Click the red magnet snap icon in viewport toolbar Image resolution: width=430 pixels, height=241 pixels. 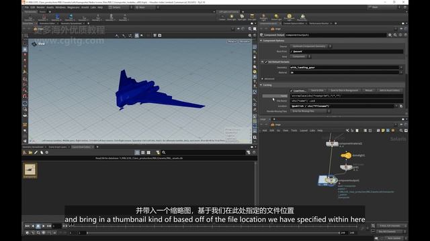(25, 96)
